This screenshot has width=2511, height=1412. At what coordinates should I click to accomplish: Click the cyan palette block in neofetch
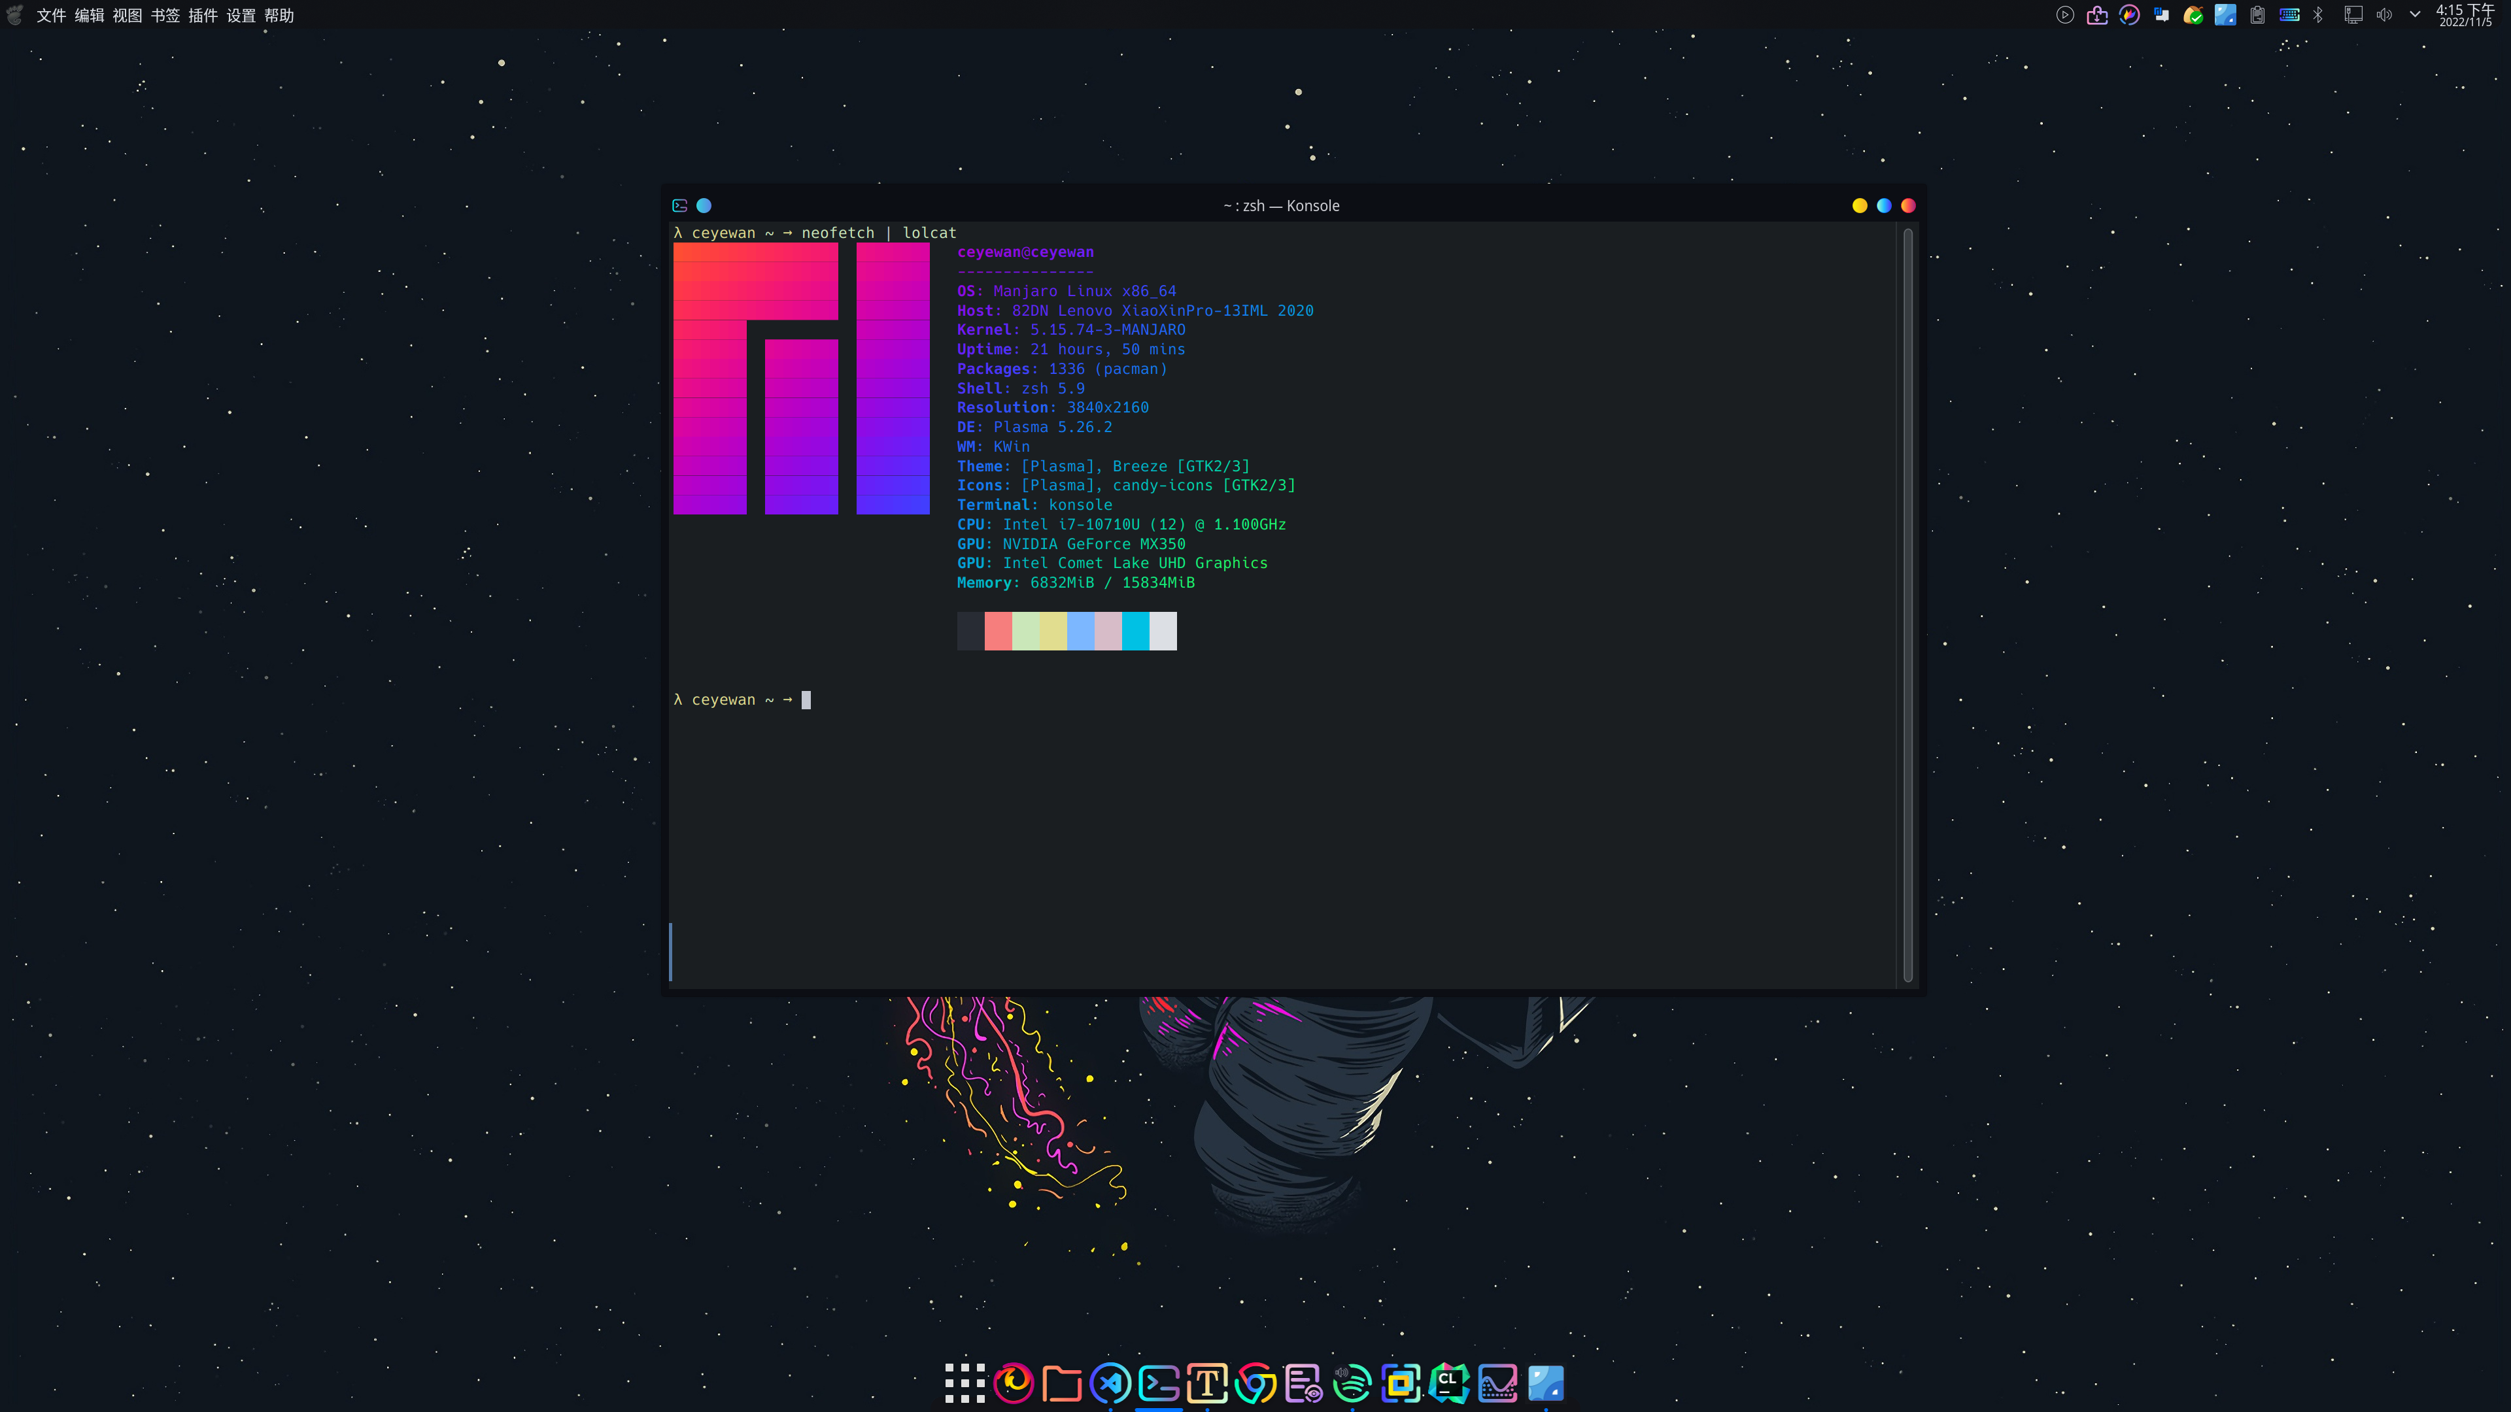(x=1136, y=630)
